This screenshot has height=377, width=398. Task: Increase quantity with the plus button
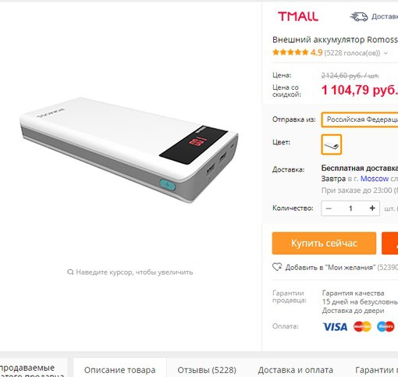pyautogui.click(x=372, y=208)
